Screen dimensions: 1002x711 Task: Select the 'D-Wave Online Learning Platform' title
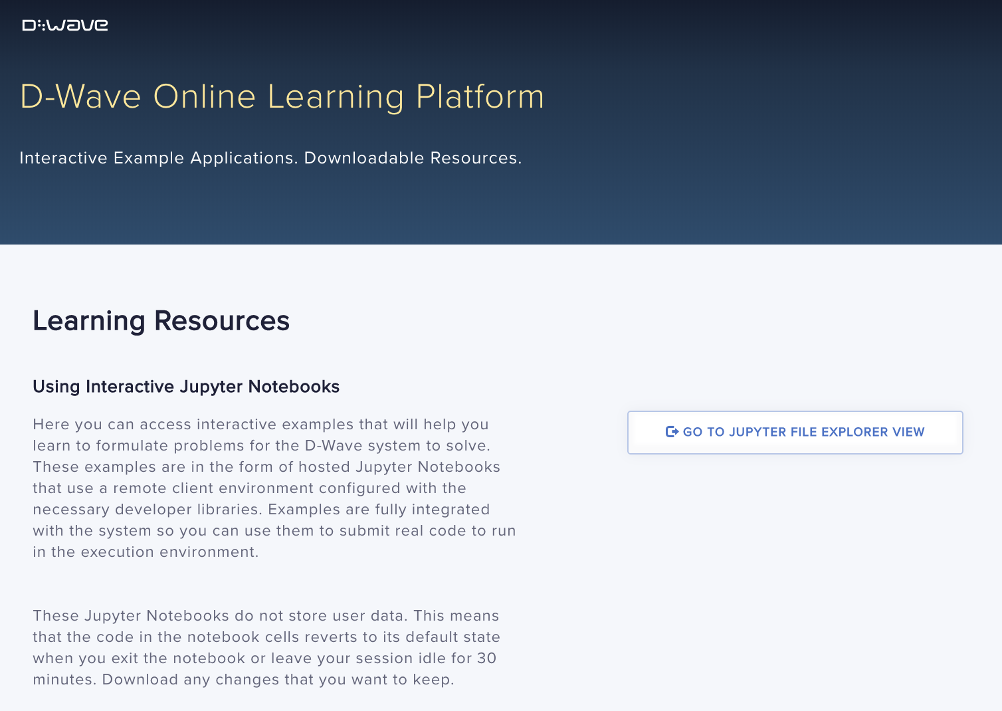[x=282, y=97]
